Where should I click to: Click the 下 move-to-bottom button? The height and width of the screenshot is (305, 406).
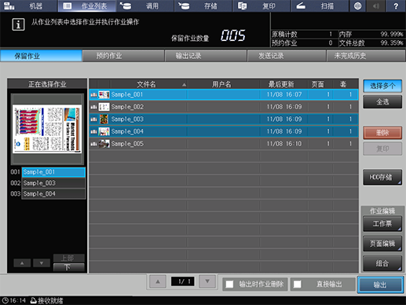pyautogui.click(x=69, y=267)
